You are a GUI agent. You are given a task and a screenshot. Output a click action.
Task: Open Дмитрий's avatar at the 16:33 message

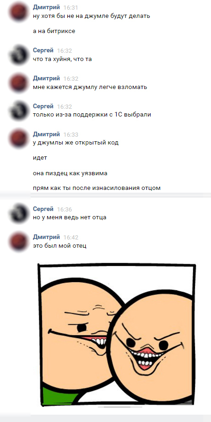point(18,139)
